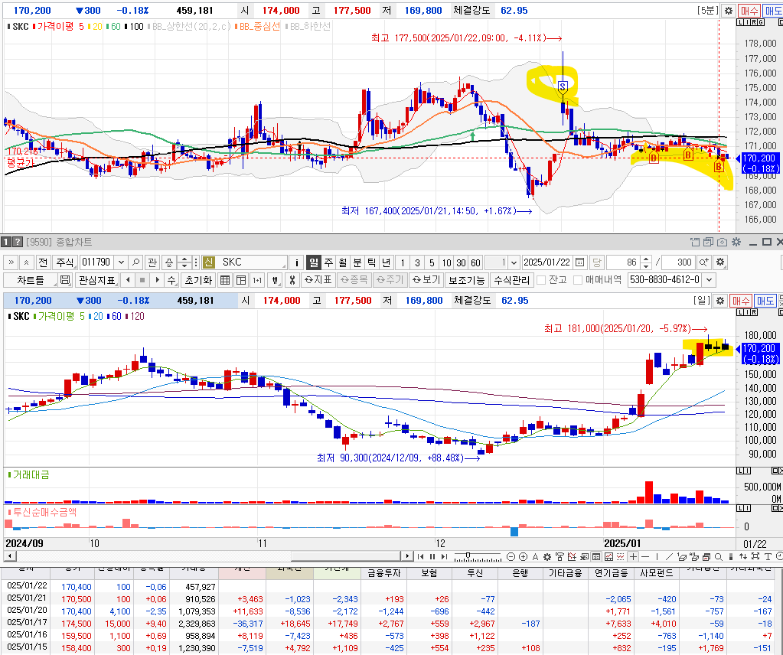Open 수 adjusted price dropdown
Screen dimensions: 783x655
171,280
